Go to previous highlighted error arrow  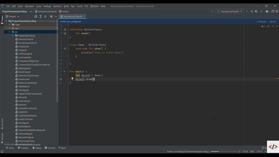(273, 26)
